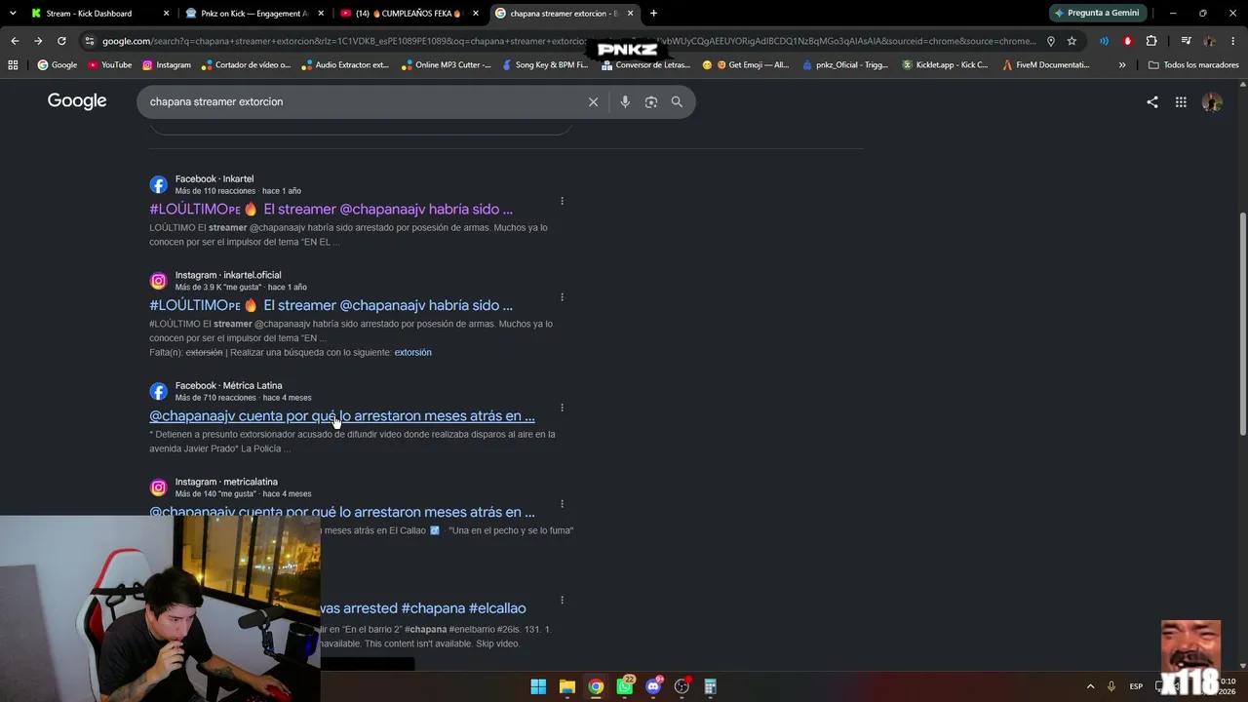This screenshot has height=702, width=1248.
Task: Expand the overflow bookmarks chevron
Action: 1122,65
